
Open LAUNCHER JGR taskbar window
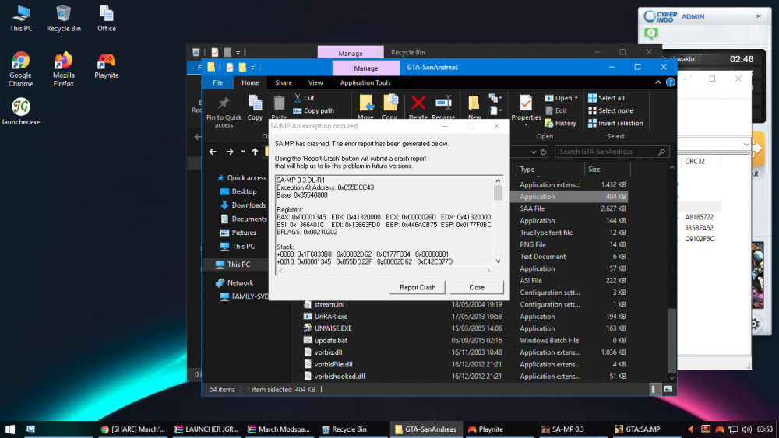tap(206, 429)
